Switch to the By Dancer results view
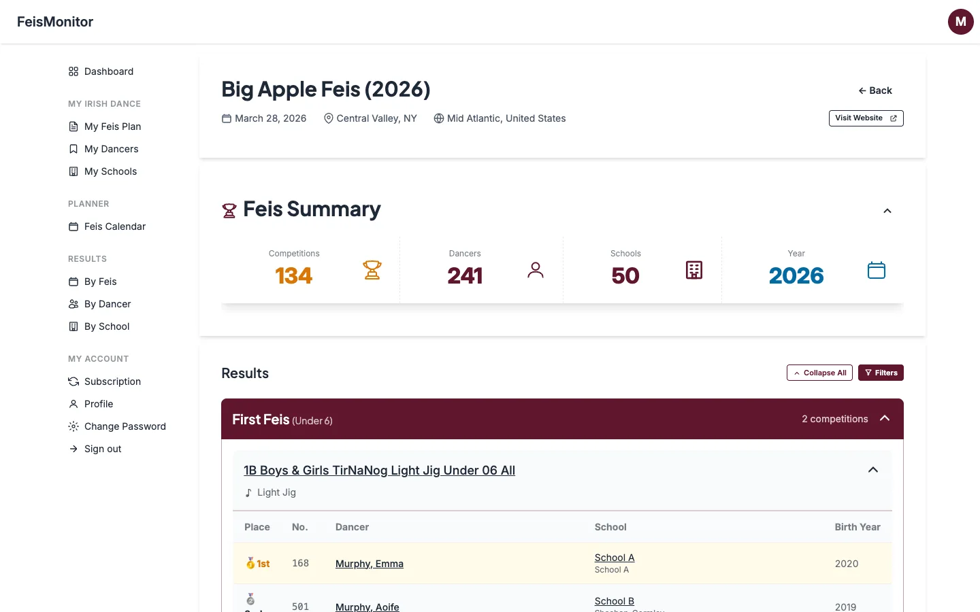 pos(108,304)
